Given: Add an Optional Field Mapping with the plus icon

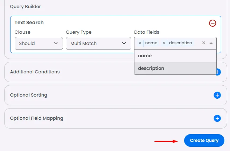Looking at the screenshot, I should pyautogui.click(x=217, y=118).
